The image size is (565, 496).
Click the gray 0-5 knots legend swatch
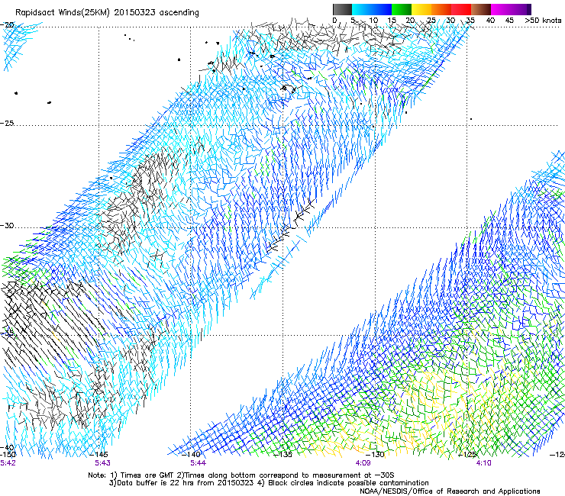click(x=343, y=9)
